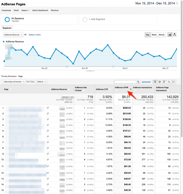Open row 9 page link icon
Screen dimensions: 183x194
48,154
